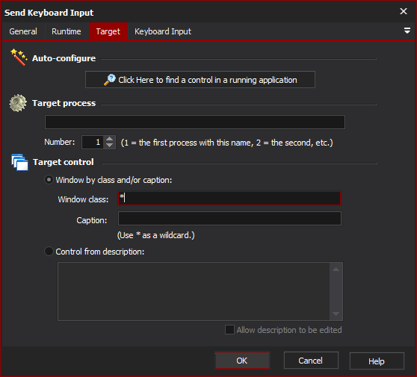Image resolution: width=417 pixels, height=377 pixels.
Task: Click the Cancel button
Action: (311, 361)
